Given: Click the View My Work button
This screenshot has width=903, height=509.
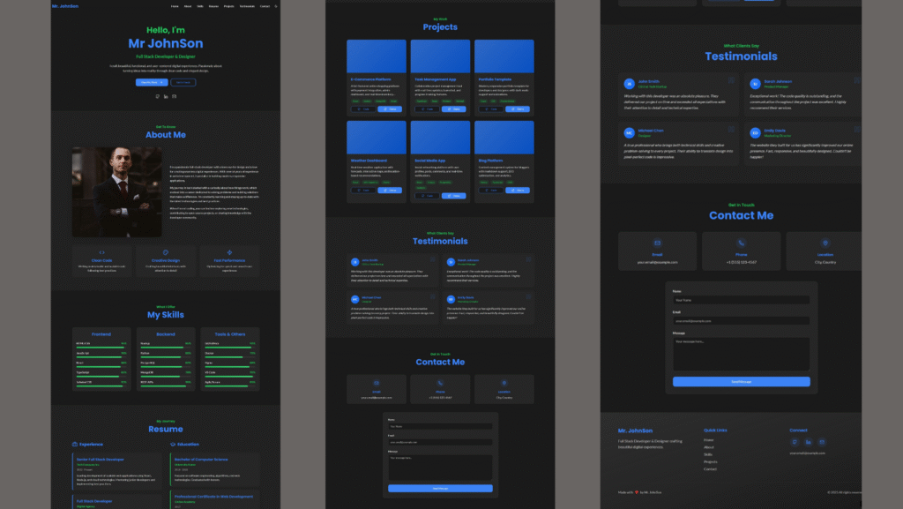Looking at the screenshot, I should [152, 83].
